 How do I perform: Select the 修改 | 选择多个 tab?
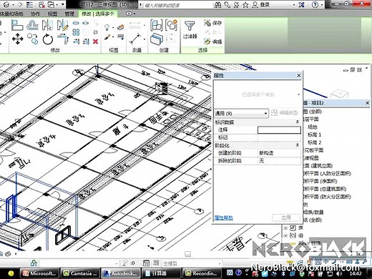(97, 14)
